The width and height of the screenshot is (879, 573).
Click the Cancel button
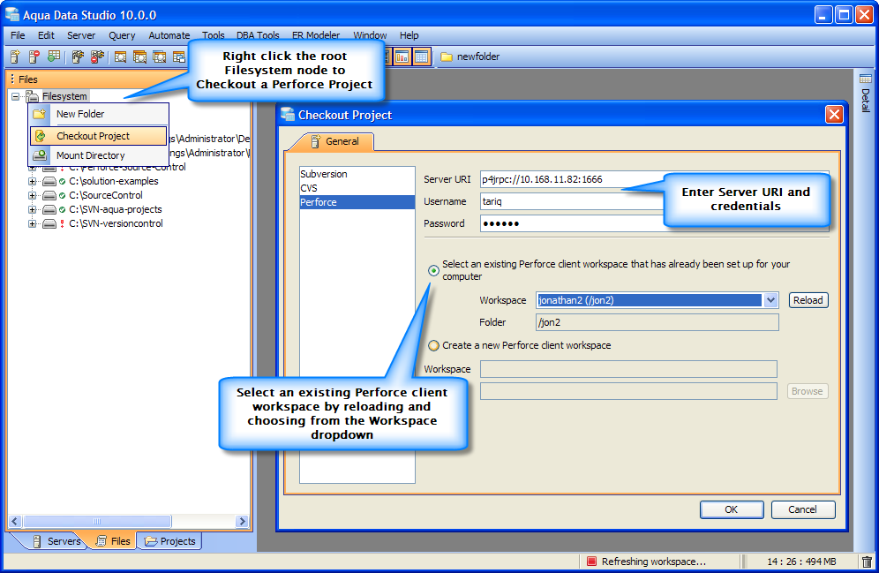[803, 509]
